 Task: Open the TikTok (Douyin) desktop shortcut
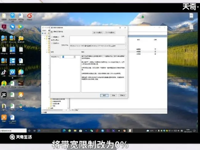tap(4, 73)
